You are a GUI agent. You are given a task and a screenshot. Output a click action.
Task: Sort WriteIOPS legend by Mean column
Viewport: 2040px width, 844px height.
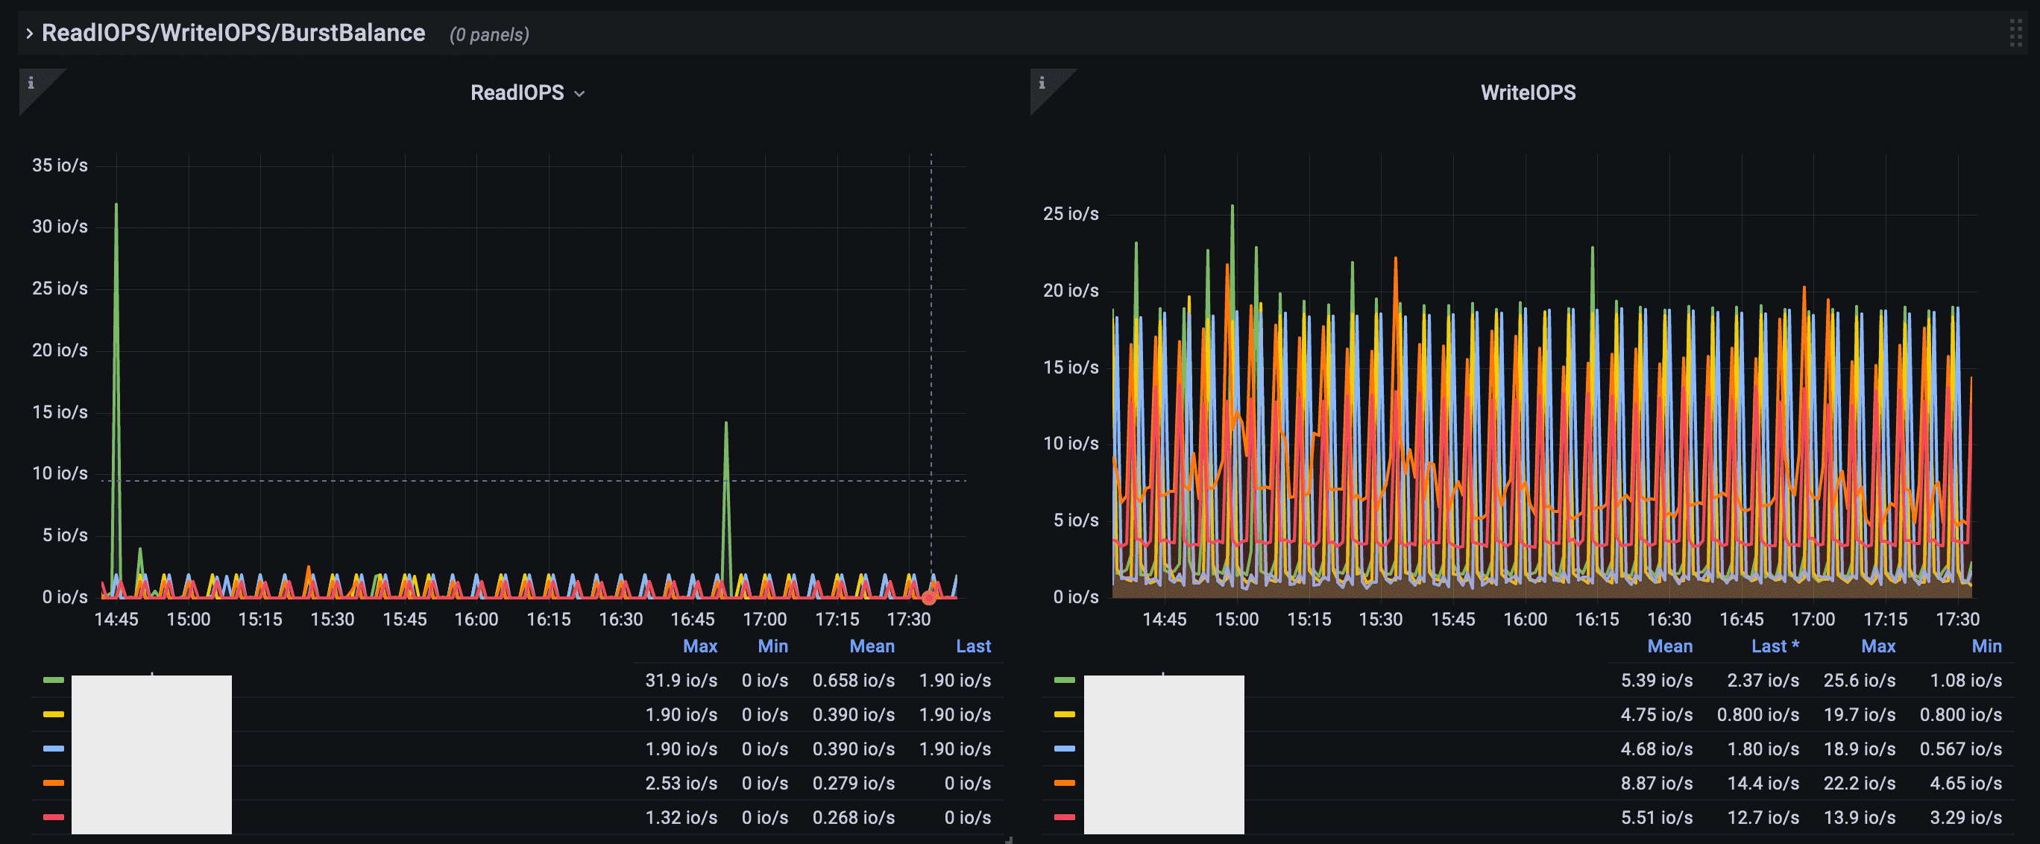pyautogui.click(x=1669, y=646)
